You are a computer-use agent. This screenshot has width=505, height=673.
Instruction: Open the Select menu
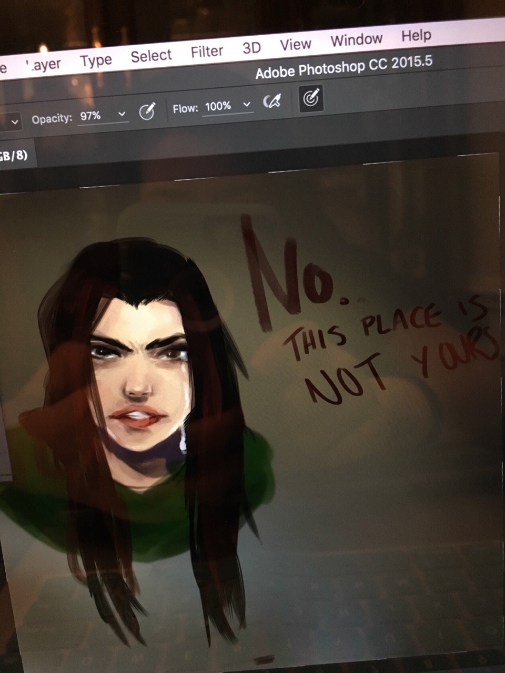(x=151, y=56)
